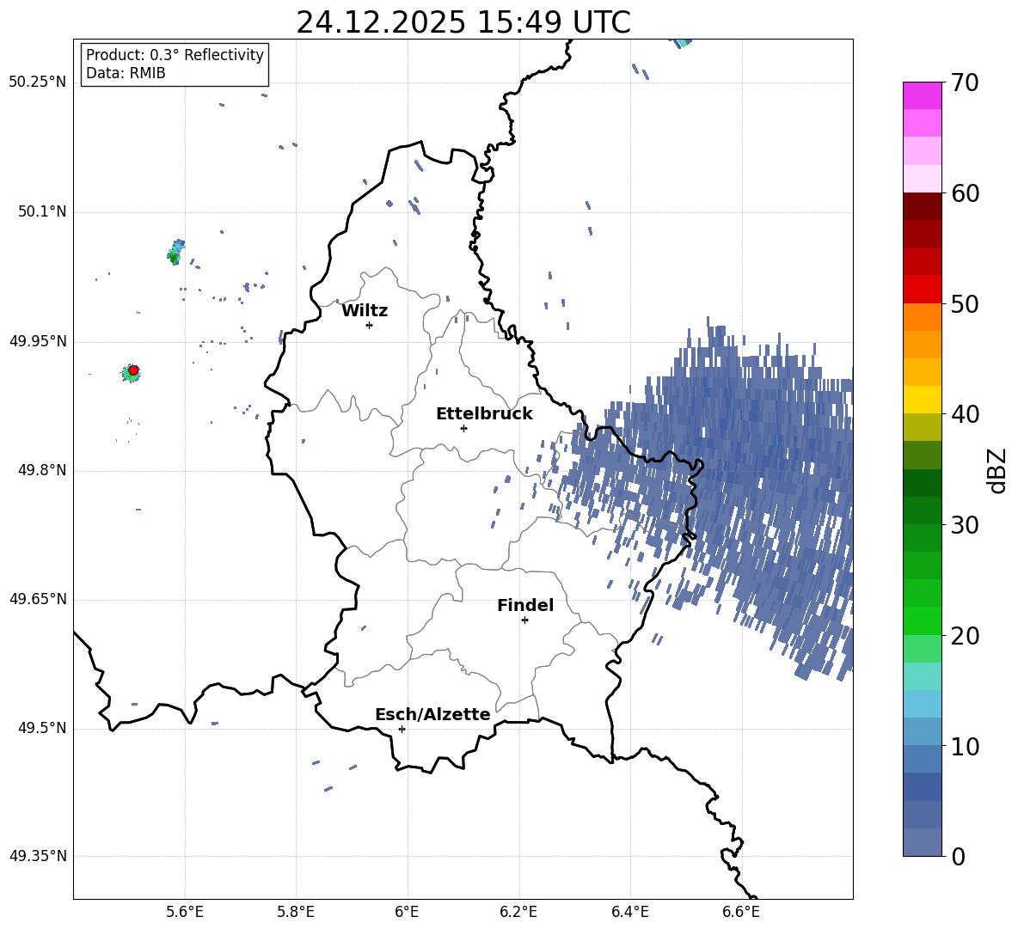The height and width of the screenshot is (929, 1018).
Task: Click the 49.8°N latitude label
Action: pos(42,470)
